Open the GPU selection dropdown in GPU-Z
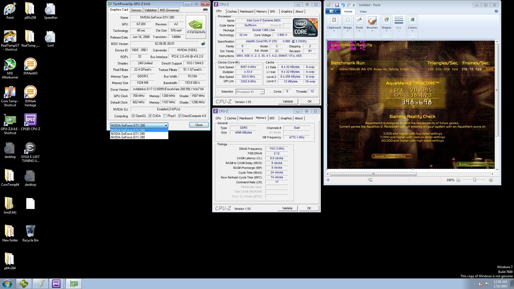Image resolution: width=514 pixels, height=289 pixels. 139,125
